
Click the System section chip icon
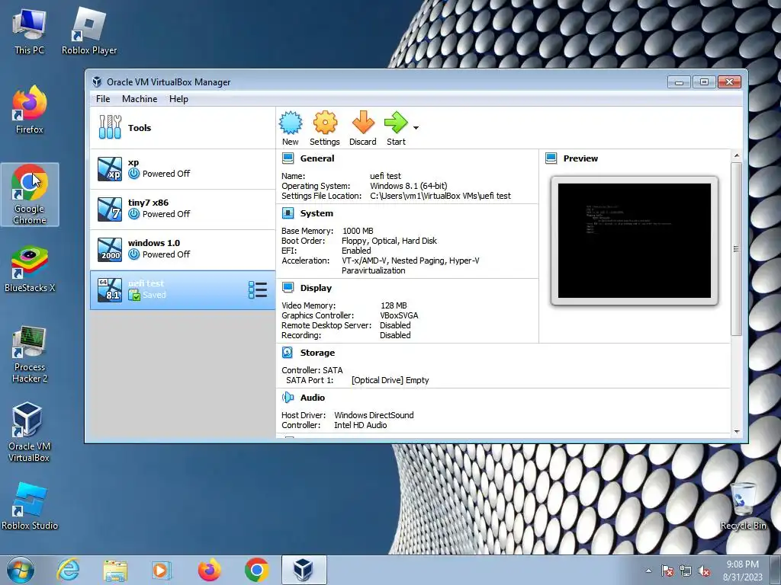[288, 213]
